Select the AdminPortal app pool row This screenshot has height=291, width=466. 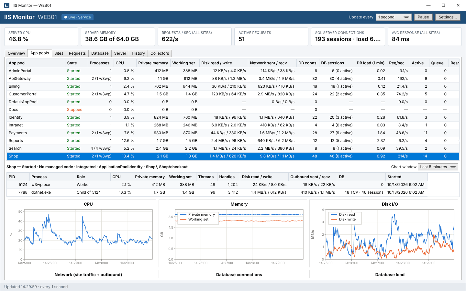click(x=233, y=71)
